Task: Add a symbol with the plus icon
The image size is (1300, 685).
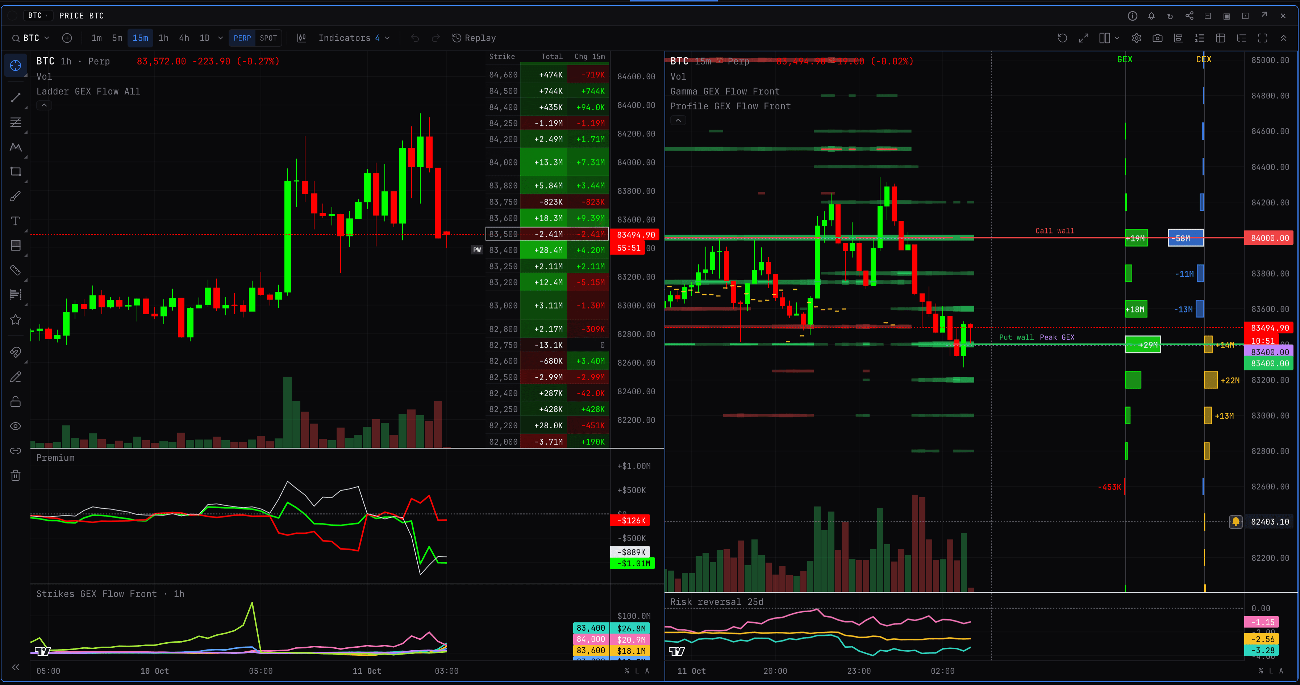Action: (67, 38)
